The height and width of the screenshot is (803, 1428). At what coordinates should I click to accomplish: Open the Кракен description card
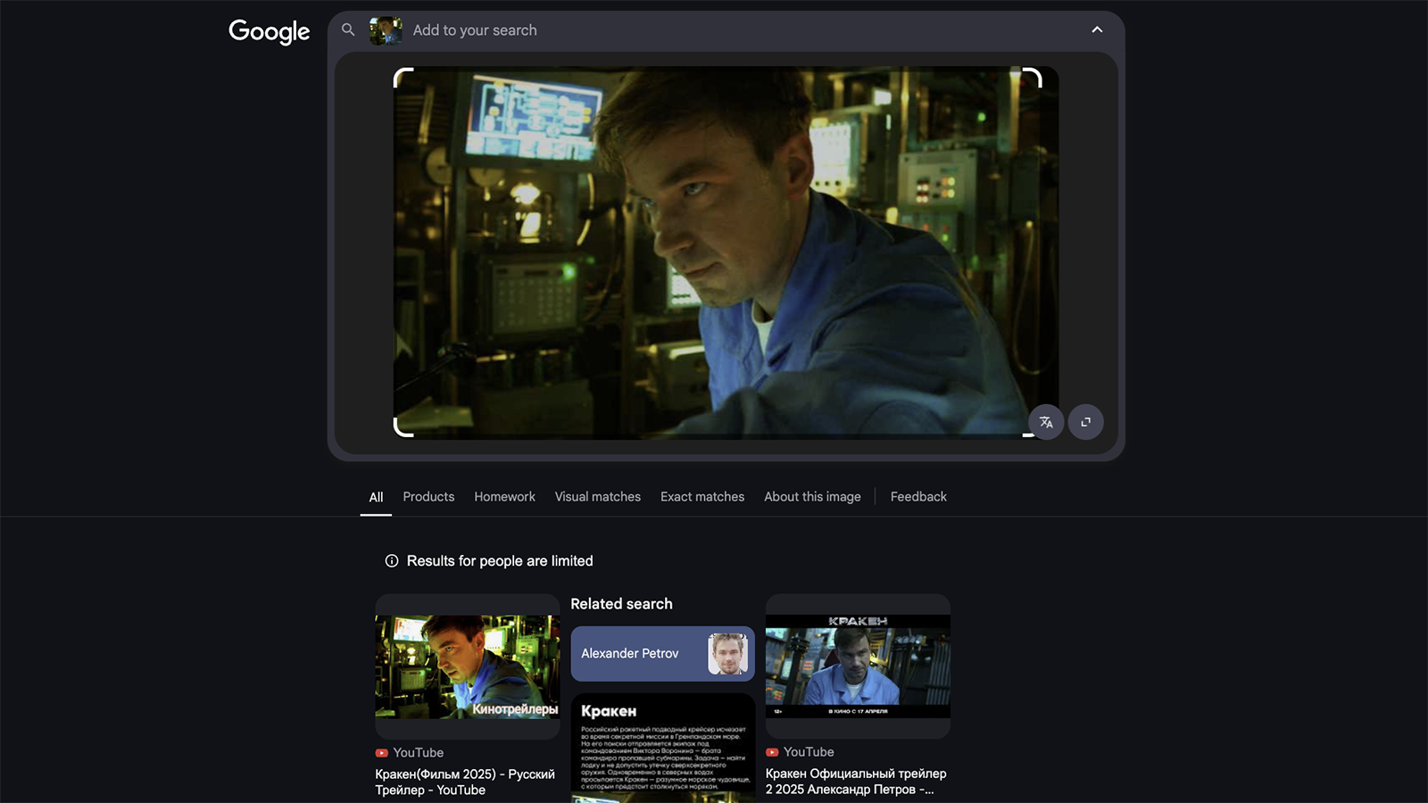pyautogui.click(x=663, y=748)
